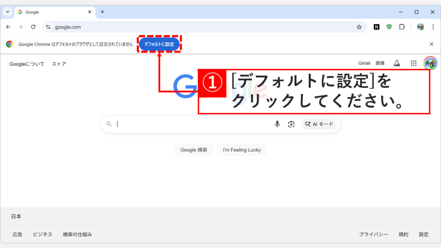Image resolution: width=441 pixels, height=248 pixels.
Task: Open Gmail from the top-right link
Action: coord(364,63)
